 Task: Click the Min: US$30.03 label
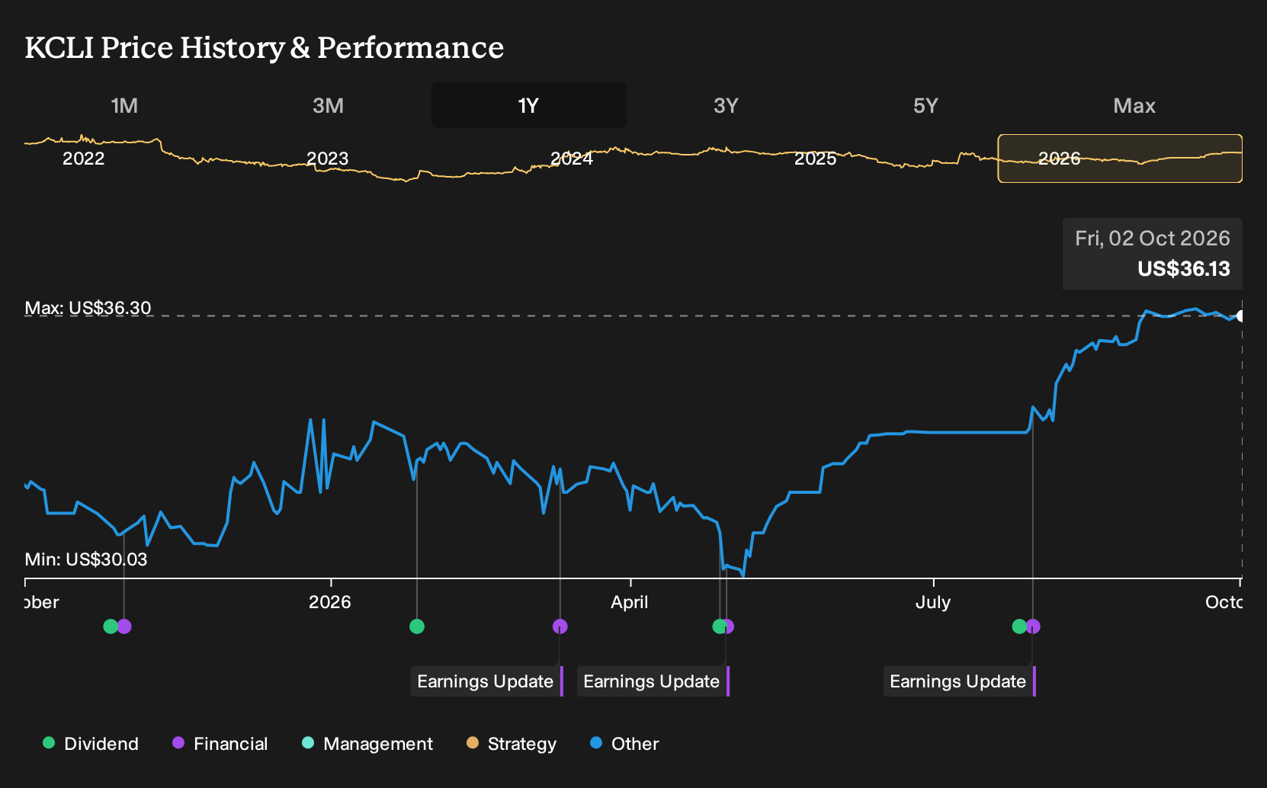point(86,559)
